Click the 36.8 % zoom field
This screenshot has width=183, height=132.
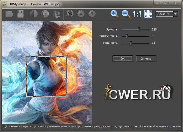coord(164,14)
